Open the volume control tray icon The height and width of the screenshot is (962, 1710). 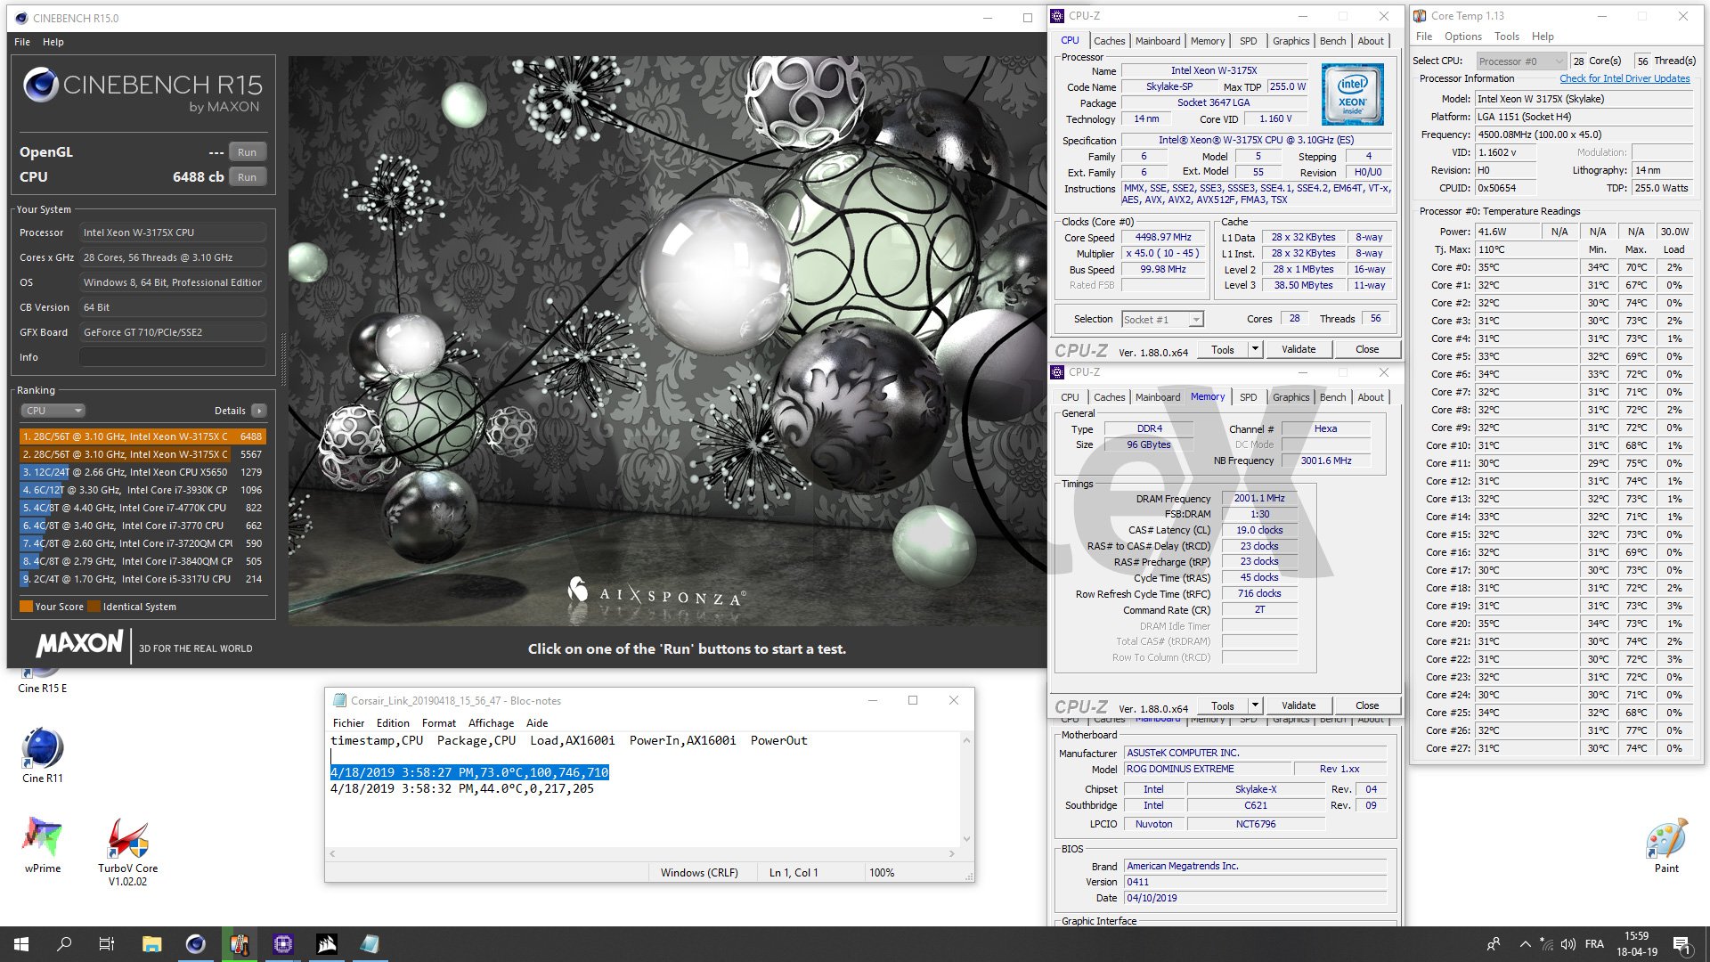[1567, 944]
